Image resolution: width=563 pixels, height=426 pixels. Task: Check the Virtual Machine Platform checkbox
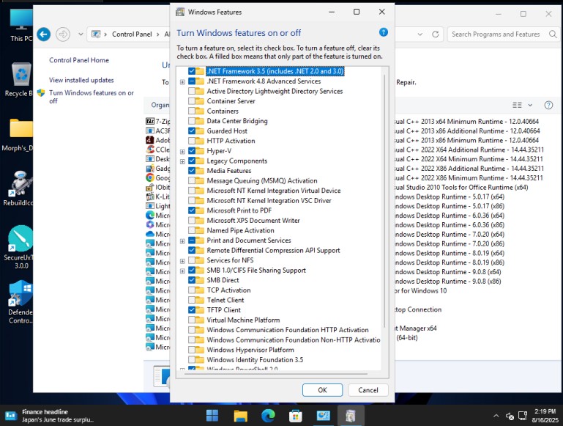[x=192, y=320]
